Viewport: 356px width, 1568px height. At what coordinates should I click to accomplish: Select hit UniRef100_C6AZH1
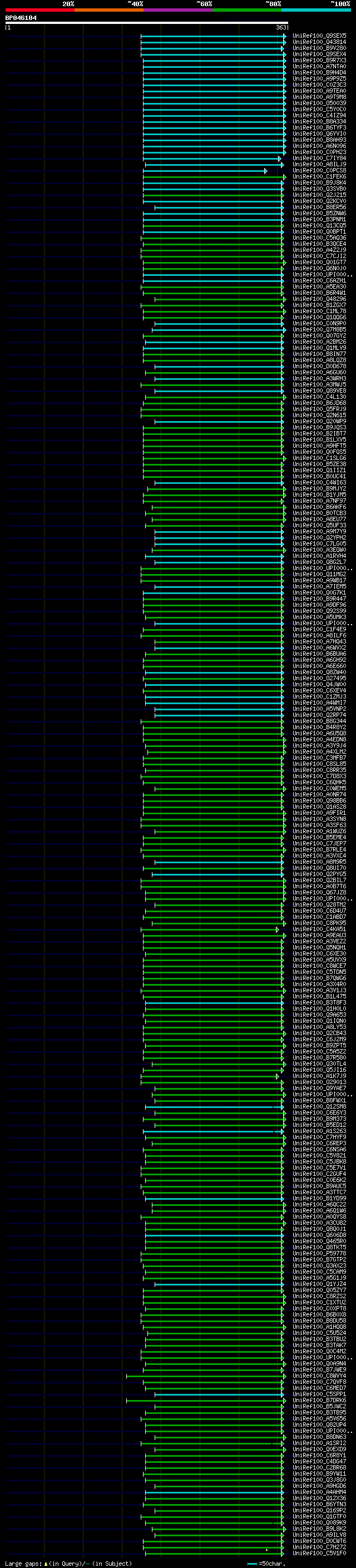319,280
